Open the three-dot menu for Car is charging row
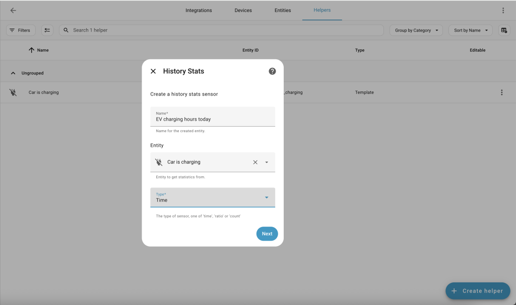The height and width of the screenshot is (305, 516). click(501, 92)
